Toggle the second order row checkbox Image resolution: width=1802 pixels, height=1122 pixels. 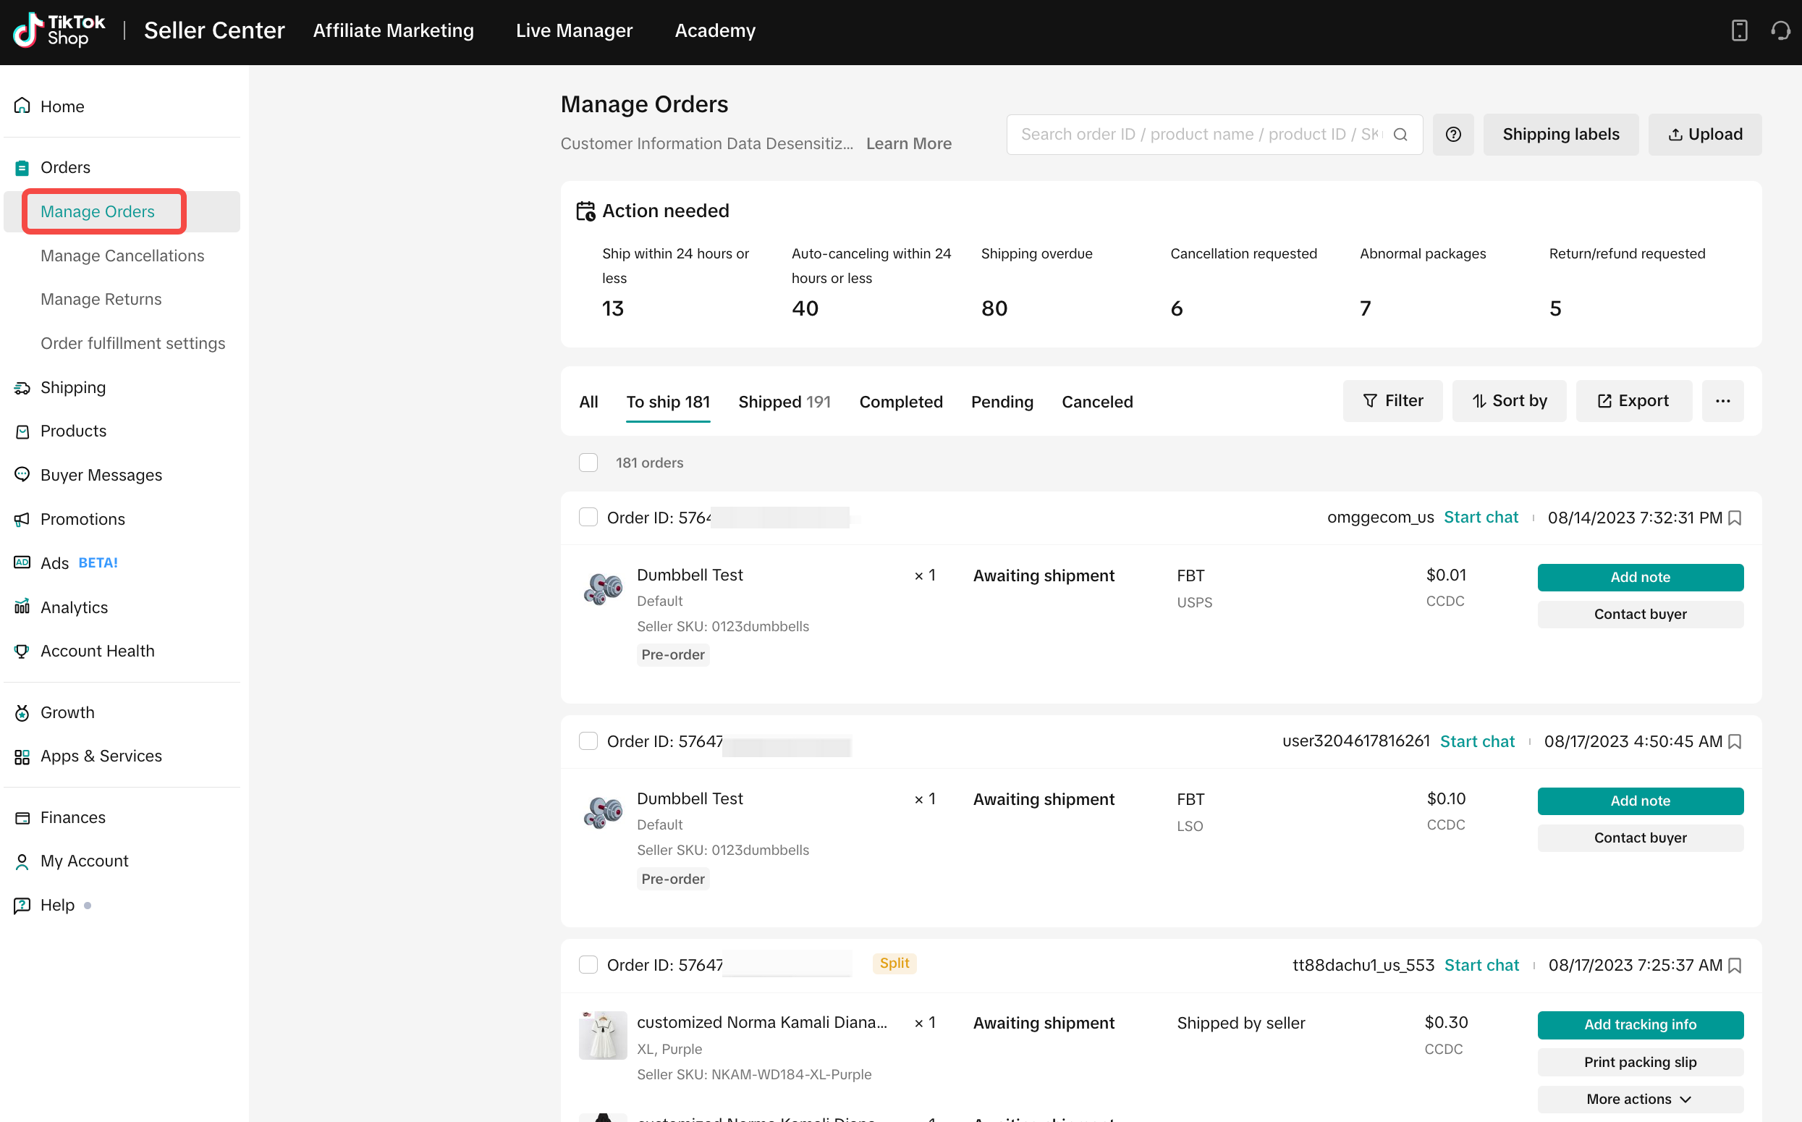(x=588, y=741)
